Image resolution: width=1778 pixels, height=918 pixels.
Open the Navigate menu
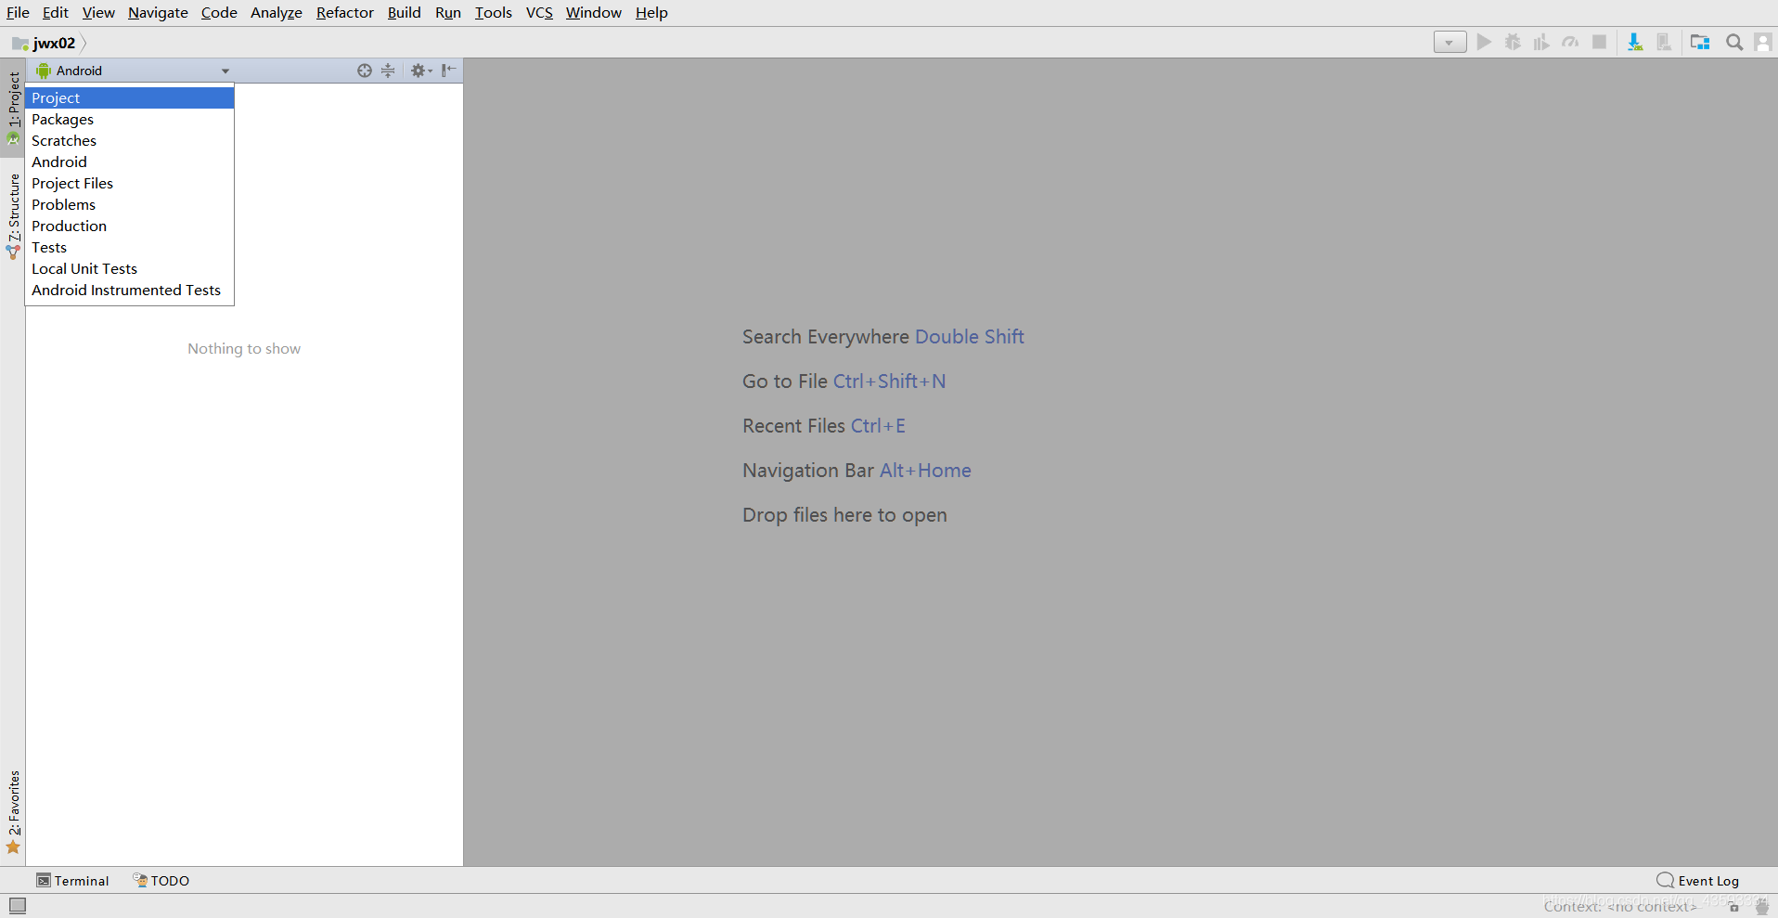[x=158, y=12]
